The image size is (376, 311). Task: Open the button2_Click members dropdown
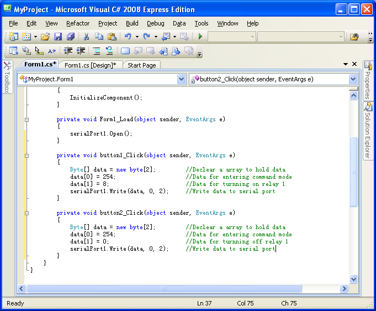pos(353,79)
